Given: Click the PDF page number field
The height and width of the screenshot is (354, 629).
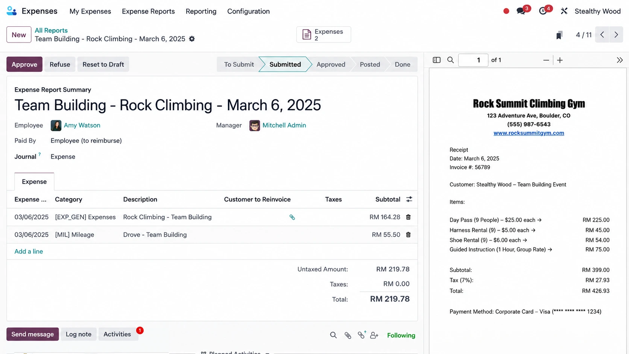Looking at the screenshot, I should 473,60.
